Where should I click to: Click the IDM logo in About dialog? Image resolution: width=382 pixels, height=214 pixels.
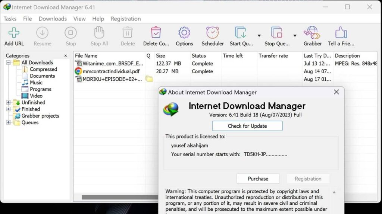171,109
